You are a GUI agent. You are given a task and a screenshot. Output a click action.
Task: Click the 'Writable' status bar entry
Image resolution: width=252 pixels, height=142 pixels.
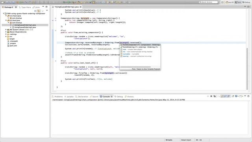click(169, 140)
